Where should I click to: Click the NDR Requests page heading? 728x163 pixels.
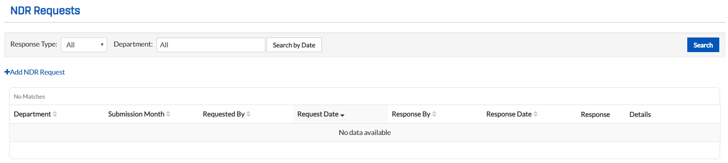[x=45, y=11]
